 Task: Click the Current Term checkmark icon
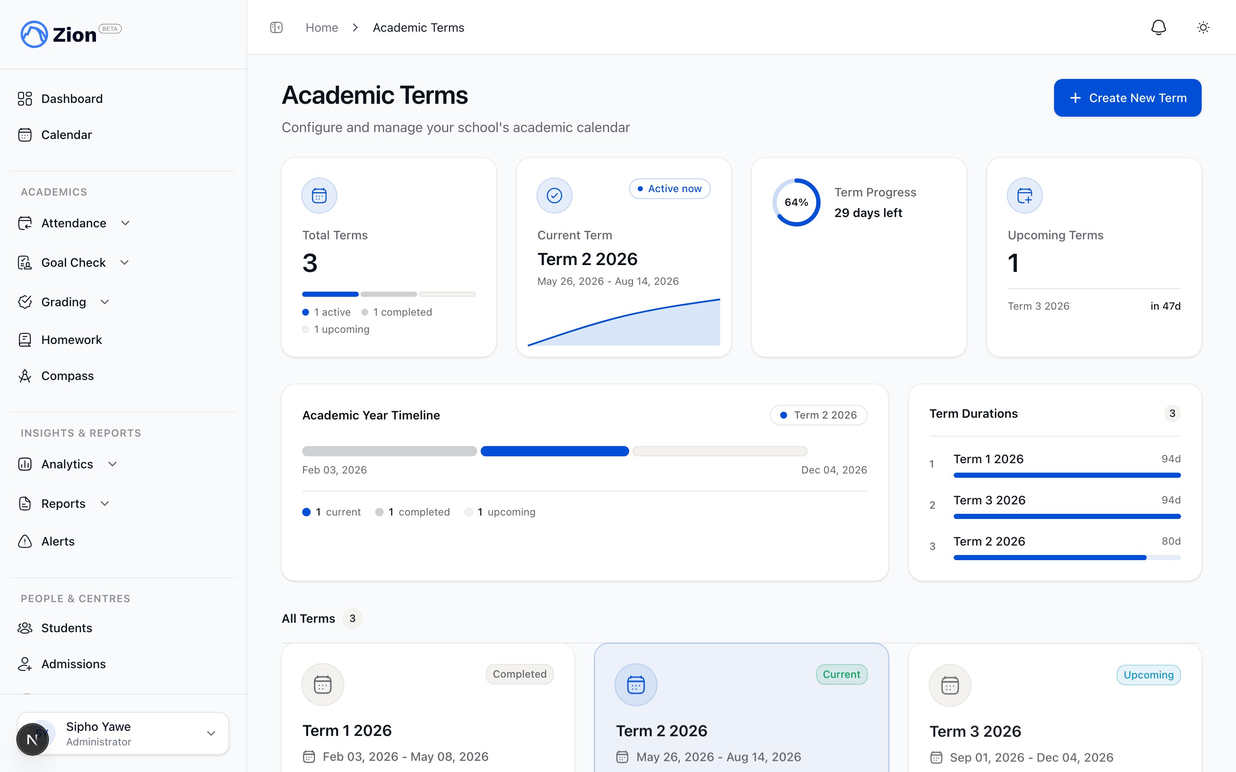(x=554, y=196)
